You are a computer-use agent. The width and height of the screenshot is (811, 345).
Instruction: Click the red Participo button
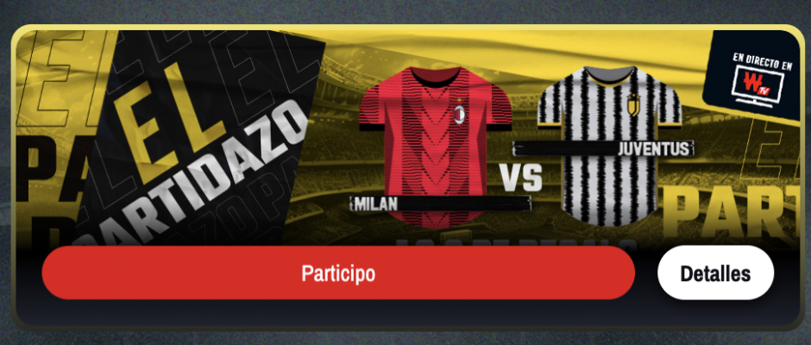pos(338,273)
